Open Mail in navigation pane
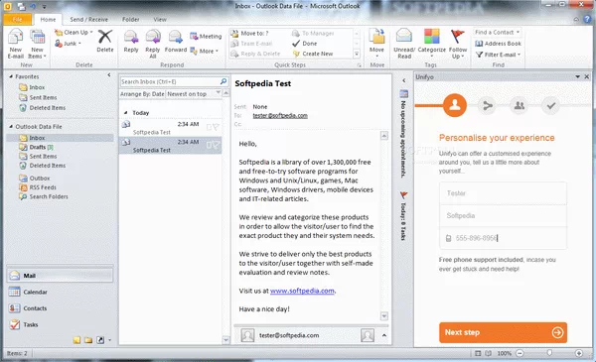The image size is (596, 362). pyautogui.click(x=60, y=276)
